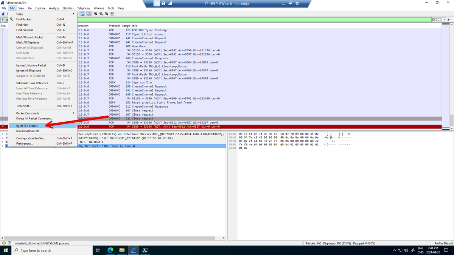454x255 pixels.
Task: Open the Telephony menu
Action: [84, 8]
